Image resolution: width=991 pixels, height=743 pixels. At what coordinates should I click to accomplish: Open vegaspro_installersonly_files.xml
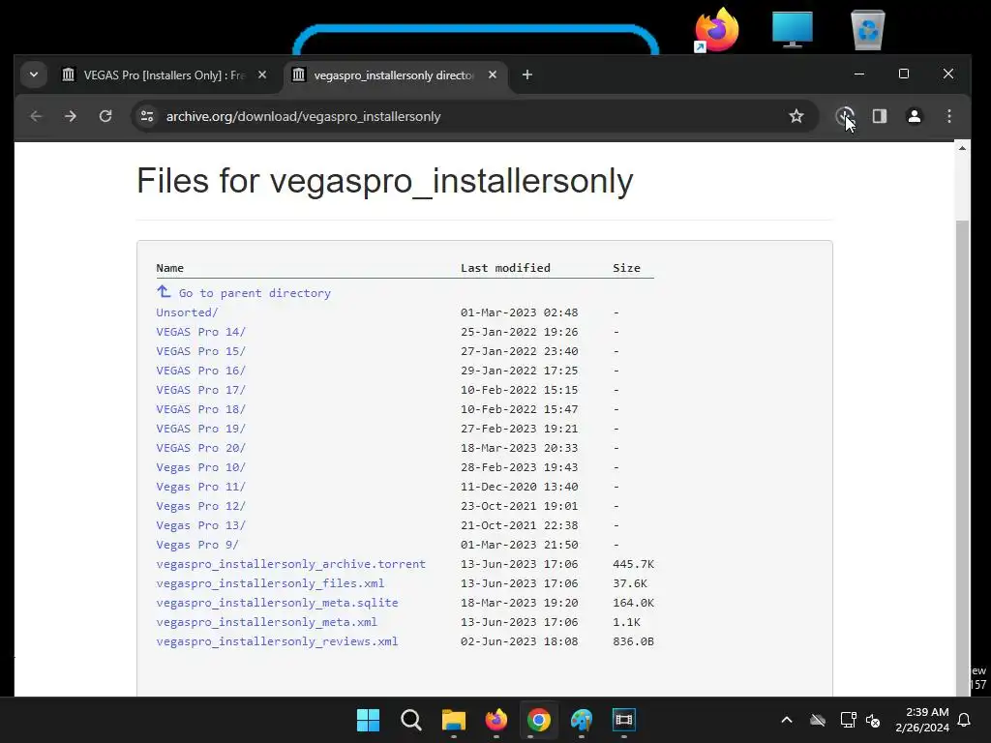click(x=270, y=583)
